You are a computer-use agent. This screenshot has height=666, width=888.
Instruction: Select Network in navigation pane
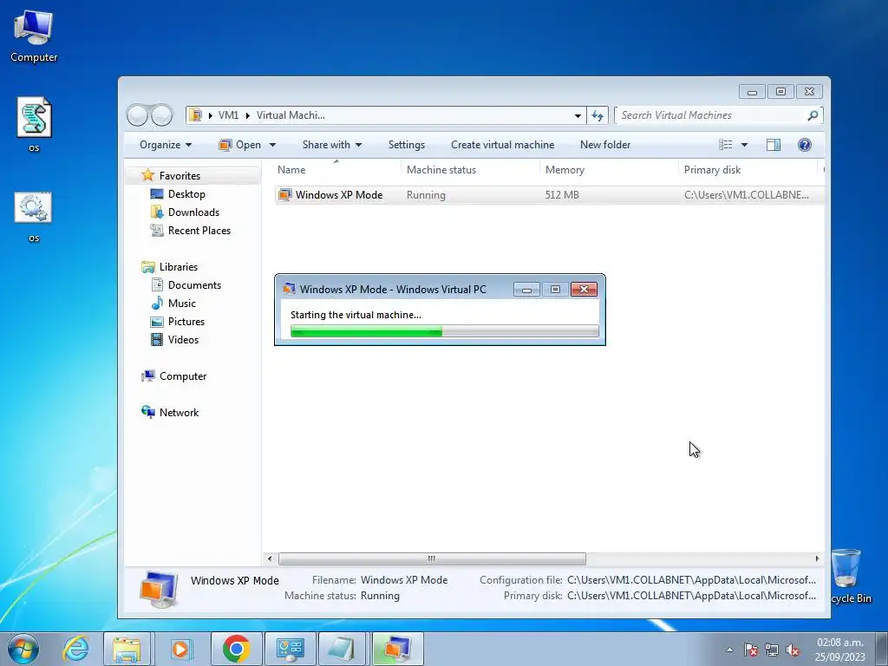179,413
